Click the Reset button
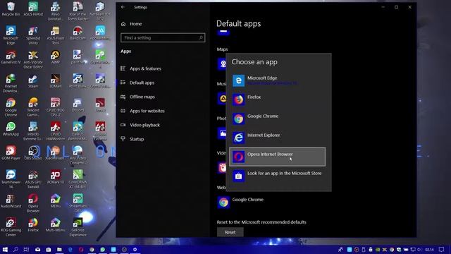This screenshot has width=451, height=254. [230, 232]
